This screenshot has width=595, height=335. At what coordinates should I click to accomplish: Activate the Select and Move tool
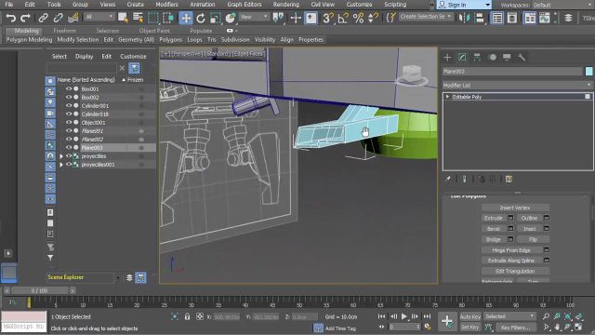[186, 18]
